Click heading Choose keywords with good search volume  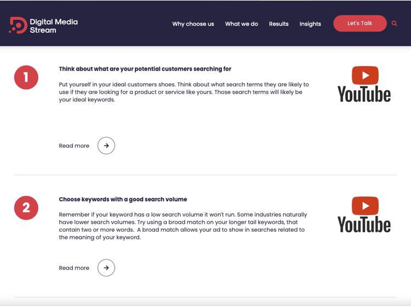(123, 199)
